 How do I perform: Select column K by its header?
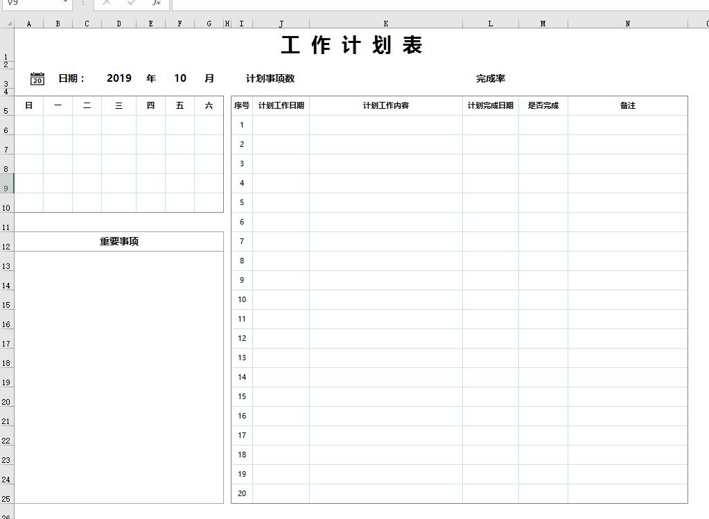pos(385,23)
